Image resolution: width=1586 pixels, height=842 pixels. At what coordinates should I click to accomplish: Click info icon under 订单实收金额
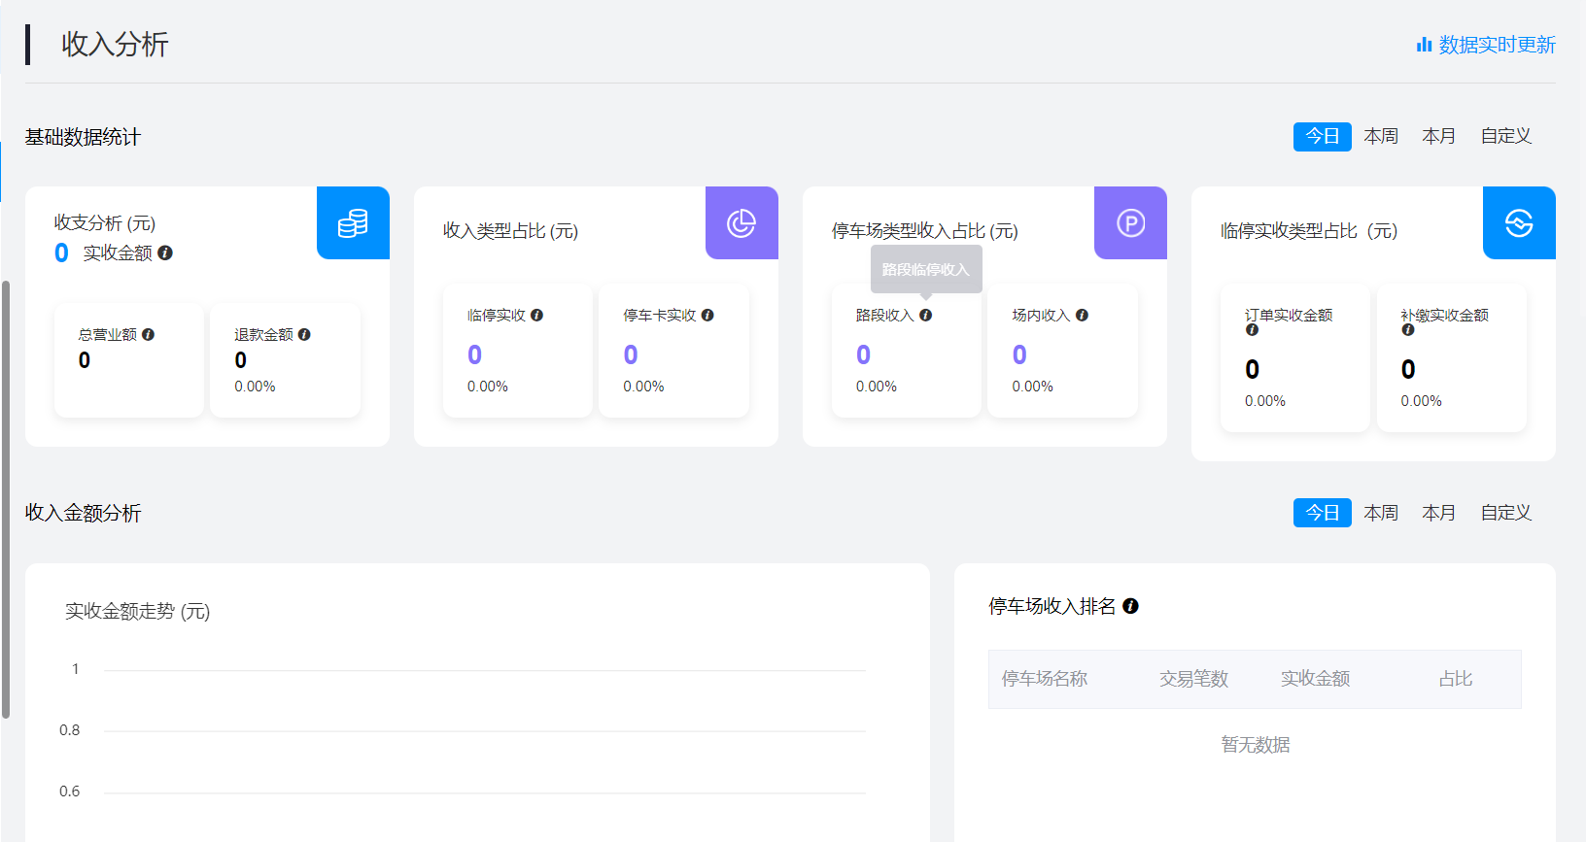[x=1252, y=330]
